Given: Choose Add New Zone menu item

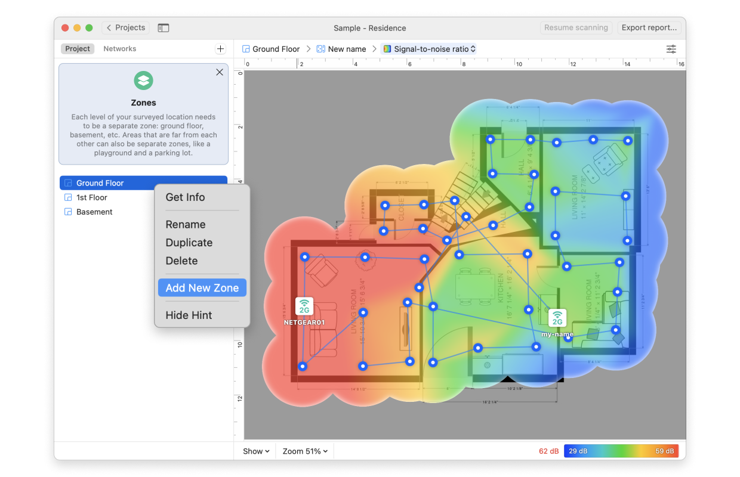Looking at the screenshot, I should coord(202,288).
